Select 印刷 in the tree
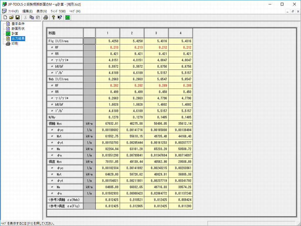This screenshot has height=226, width=301. (x=15, y=44)
